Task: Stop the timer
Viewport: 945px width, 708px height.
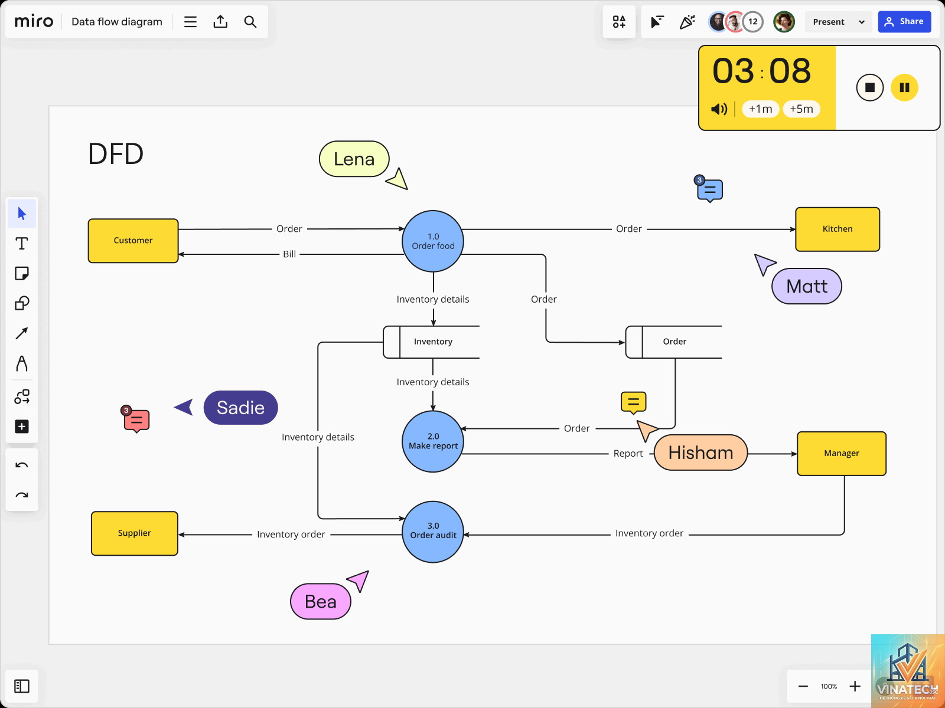Action: (x=870, y=87)
